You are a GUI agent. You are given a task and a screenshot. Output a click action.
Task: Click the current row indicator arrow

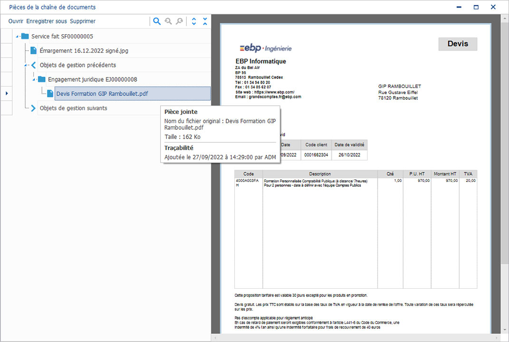point(7,94)
